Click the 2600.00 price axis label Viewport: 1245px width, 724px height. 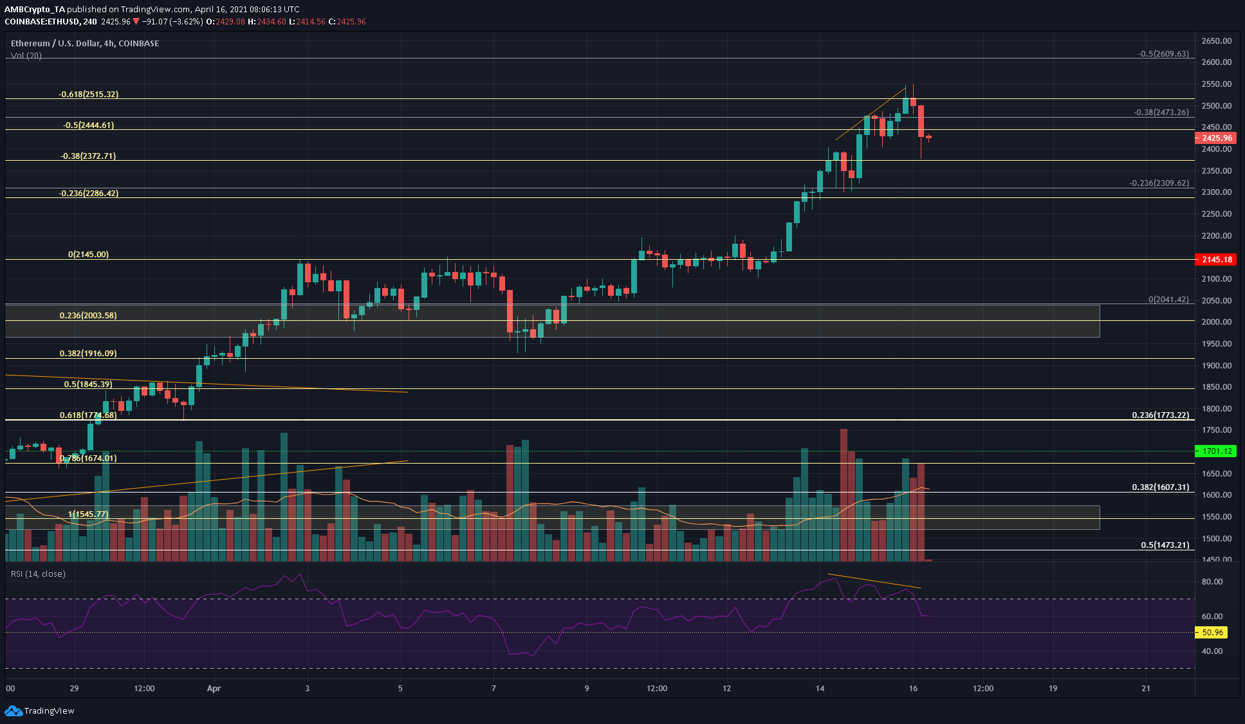coord(1217,62)
